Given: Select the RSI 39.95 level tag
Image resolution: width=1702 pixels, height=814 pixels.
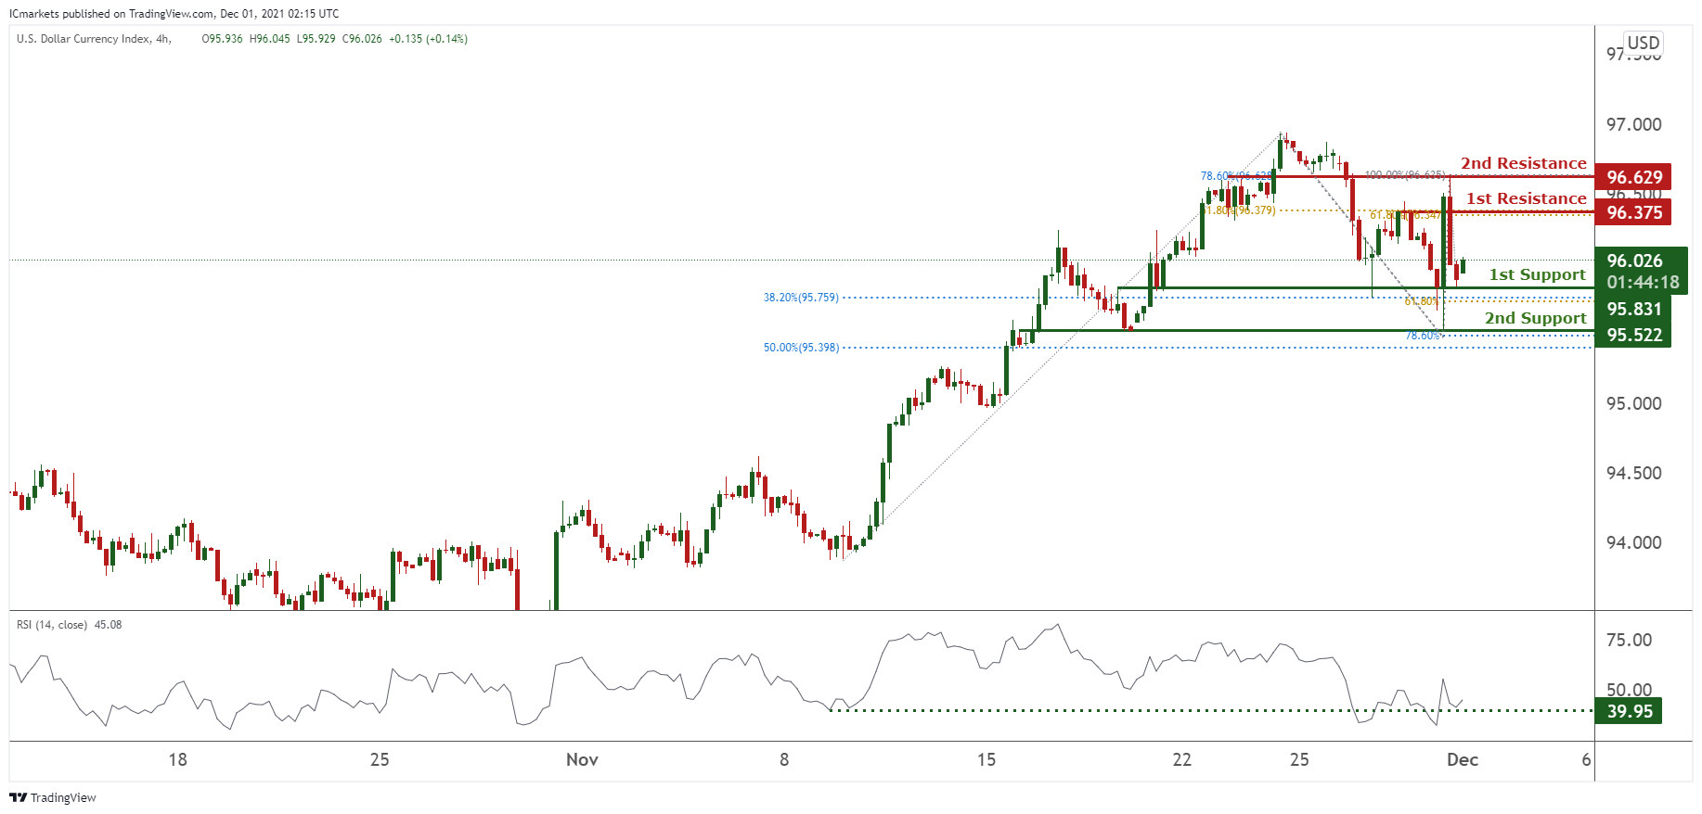Looking at the screenshot, I should [1630, 711].
